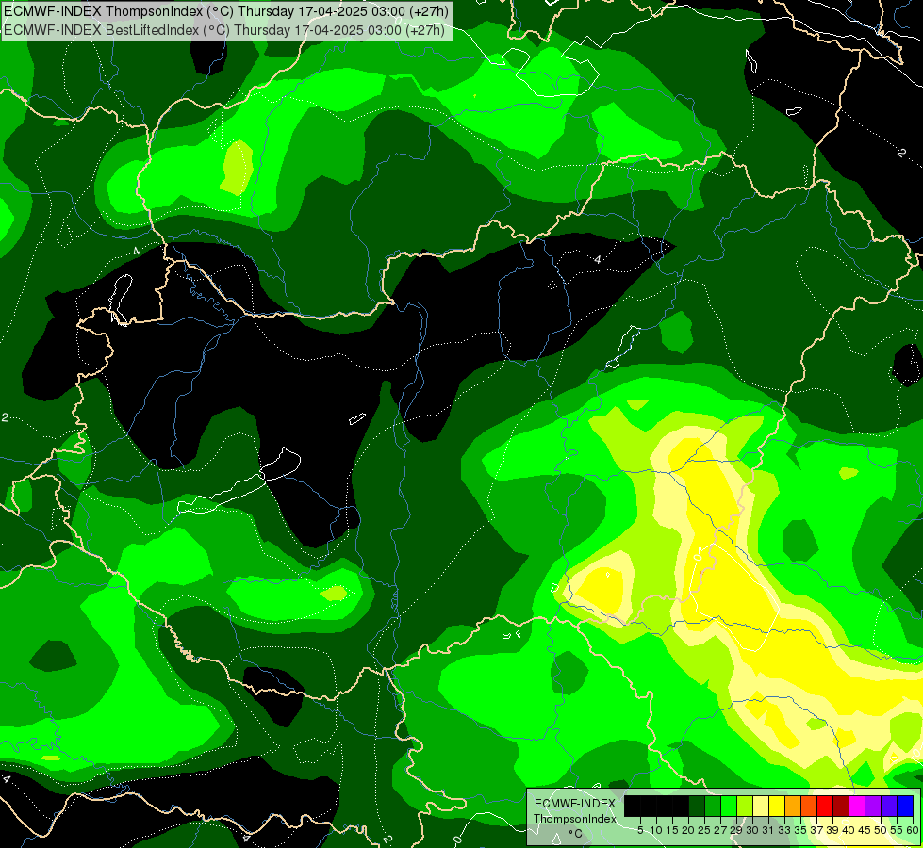Pick the blue 55–60 legend swatch
Screen dimensions: 923x848
(x=905, y=806)
